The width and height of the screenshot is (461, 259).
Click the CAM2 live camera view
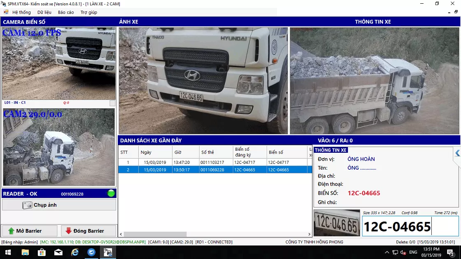(x=59, y=147)
